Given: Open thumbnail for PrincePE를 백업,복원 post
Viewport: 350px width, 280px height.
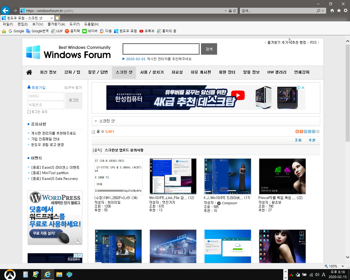Looking at the screenshot, I should tap(282, 176).
